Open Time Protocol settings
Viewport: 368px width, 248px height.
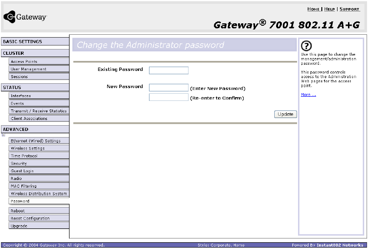point(39,156)
